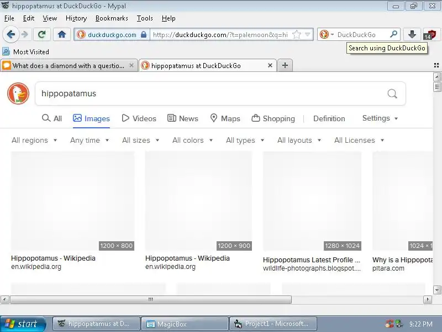The width and height of the screenshot is (442, 332).
Task: Open the View menu
Action: pos(50,18)
